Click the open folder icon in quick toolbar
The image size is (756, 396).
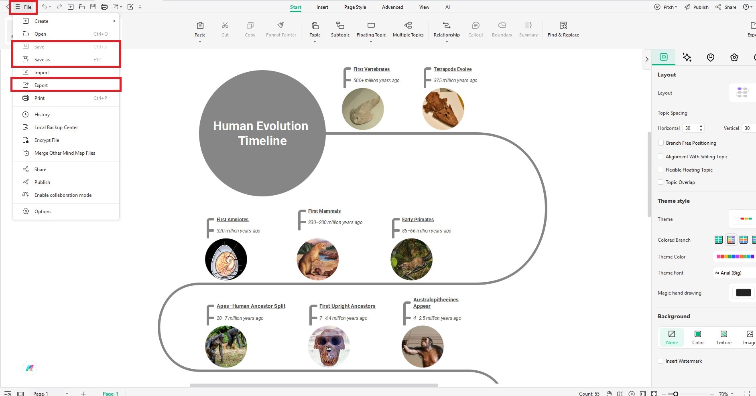pos(82,7)
